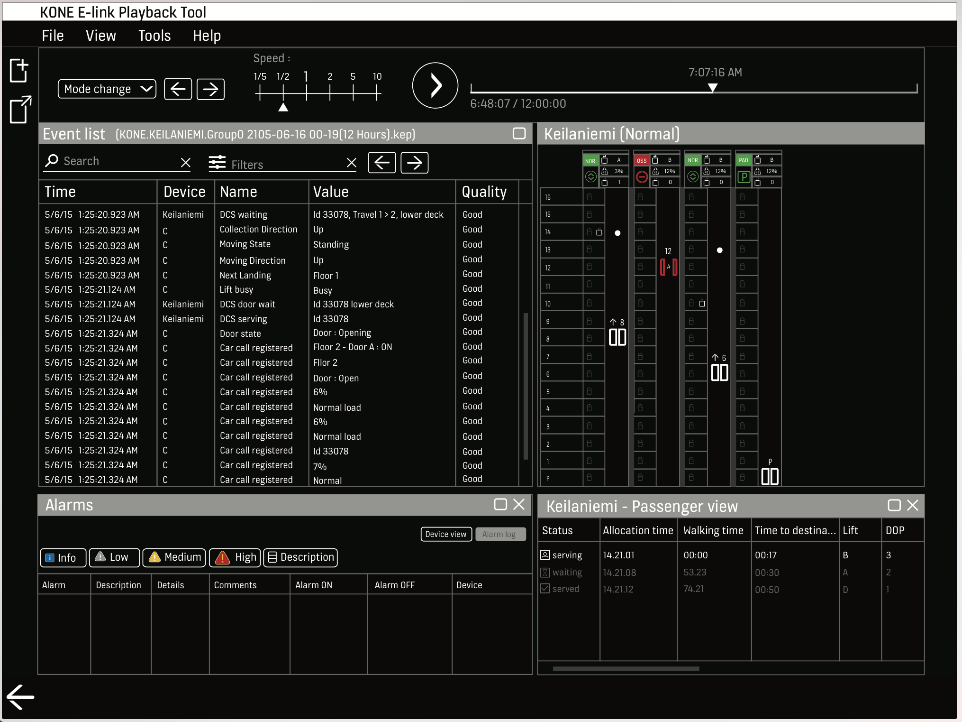Screen dimensions: 962x722
Task: Toggle the Info alarm filter
Action: tap(63, 557)
